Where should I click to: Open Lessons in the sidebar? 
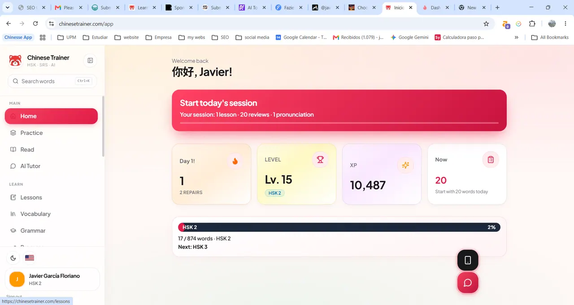tap(51, 197)
